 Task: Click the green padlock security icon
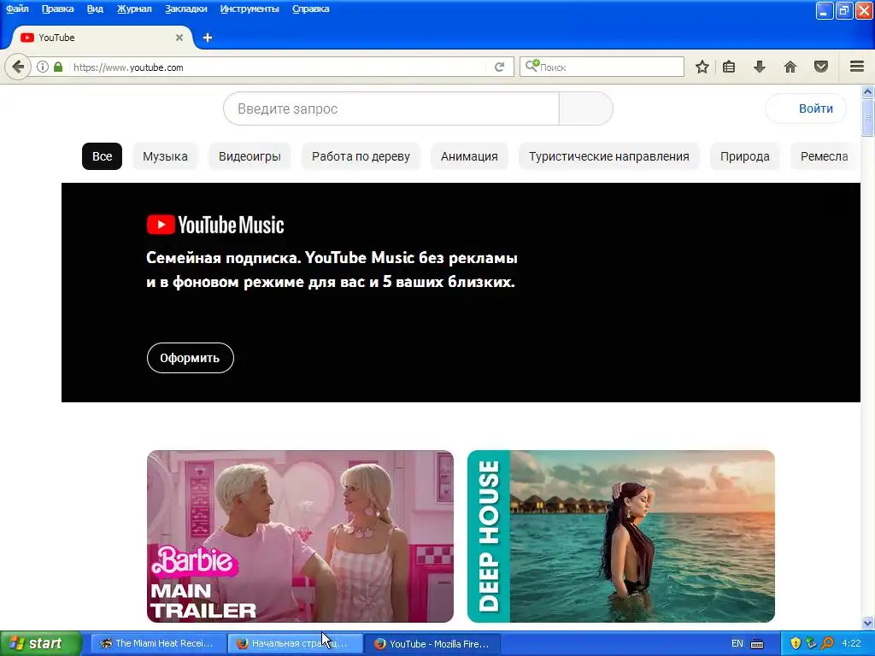(x=58, y=67)
